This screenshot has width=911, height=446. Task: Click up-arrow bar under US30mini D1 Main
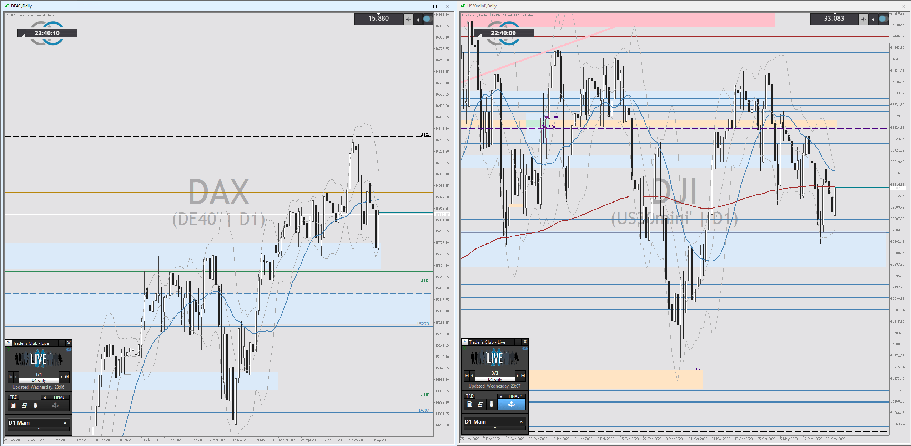[x=495, y=428]
